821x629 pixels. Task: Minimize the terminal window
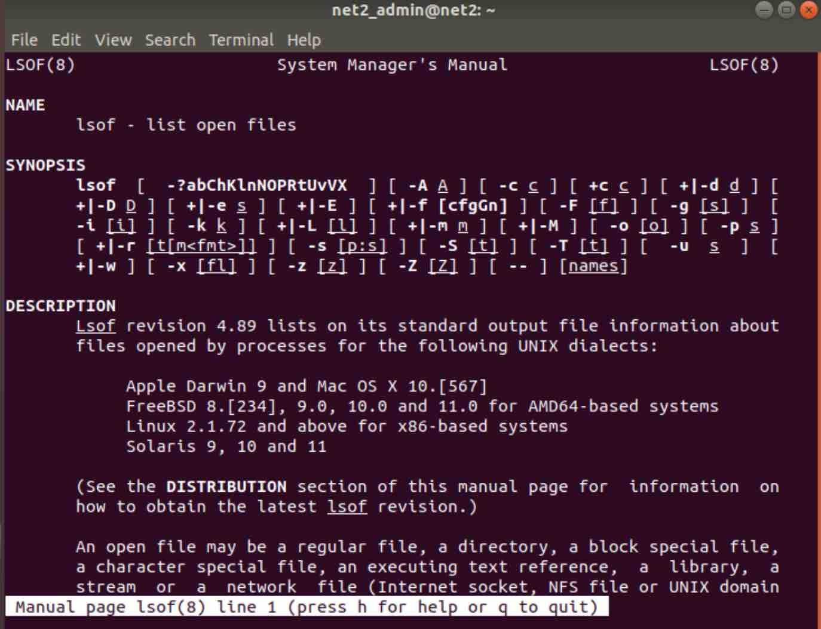click(764, 10)
